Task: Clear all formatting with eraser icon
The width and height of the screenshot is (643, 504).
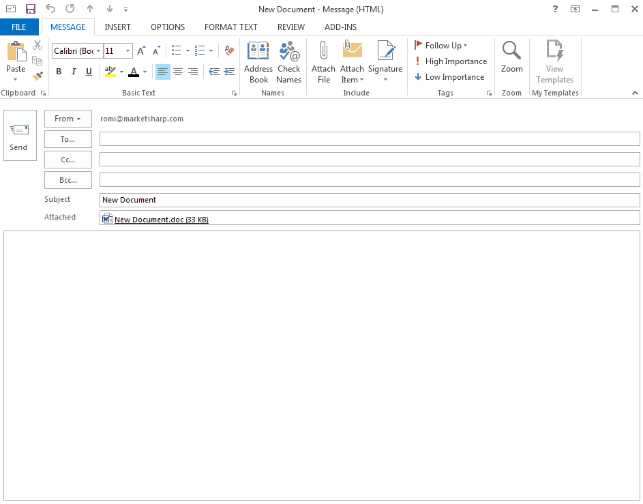Action: [229, 50]
